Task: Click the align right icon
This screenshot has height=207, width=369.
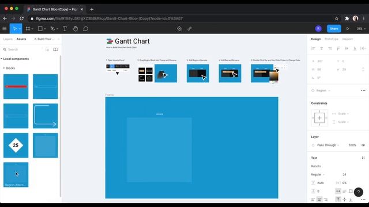Action: pyautogui.click(x=330, y=48)
